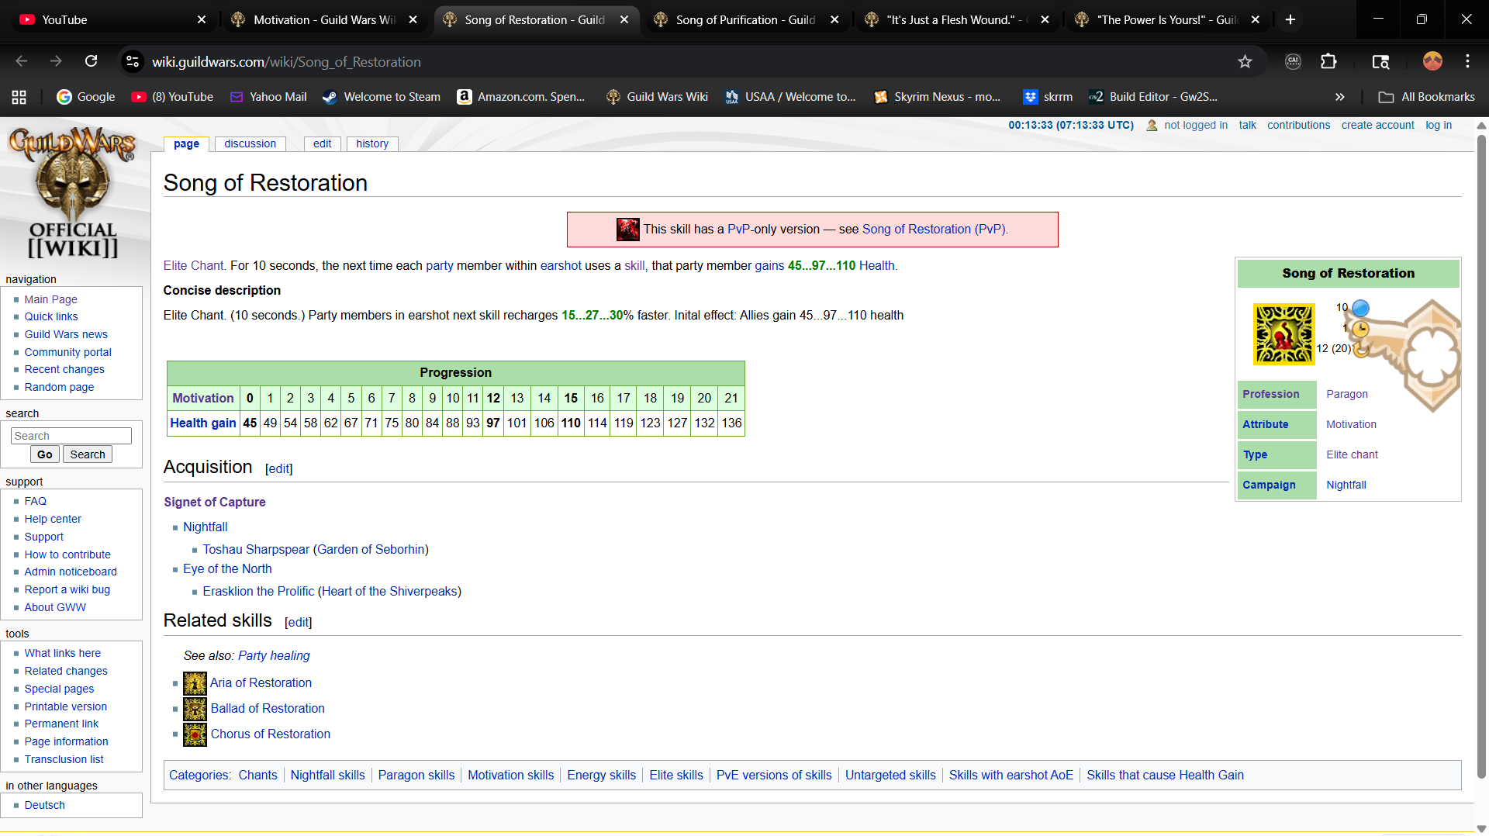Click the create account link
The width and height of the screenshot is (1489, 836).
tap(1377, 125)
